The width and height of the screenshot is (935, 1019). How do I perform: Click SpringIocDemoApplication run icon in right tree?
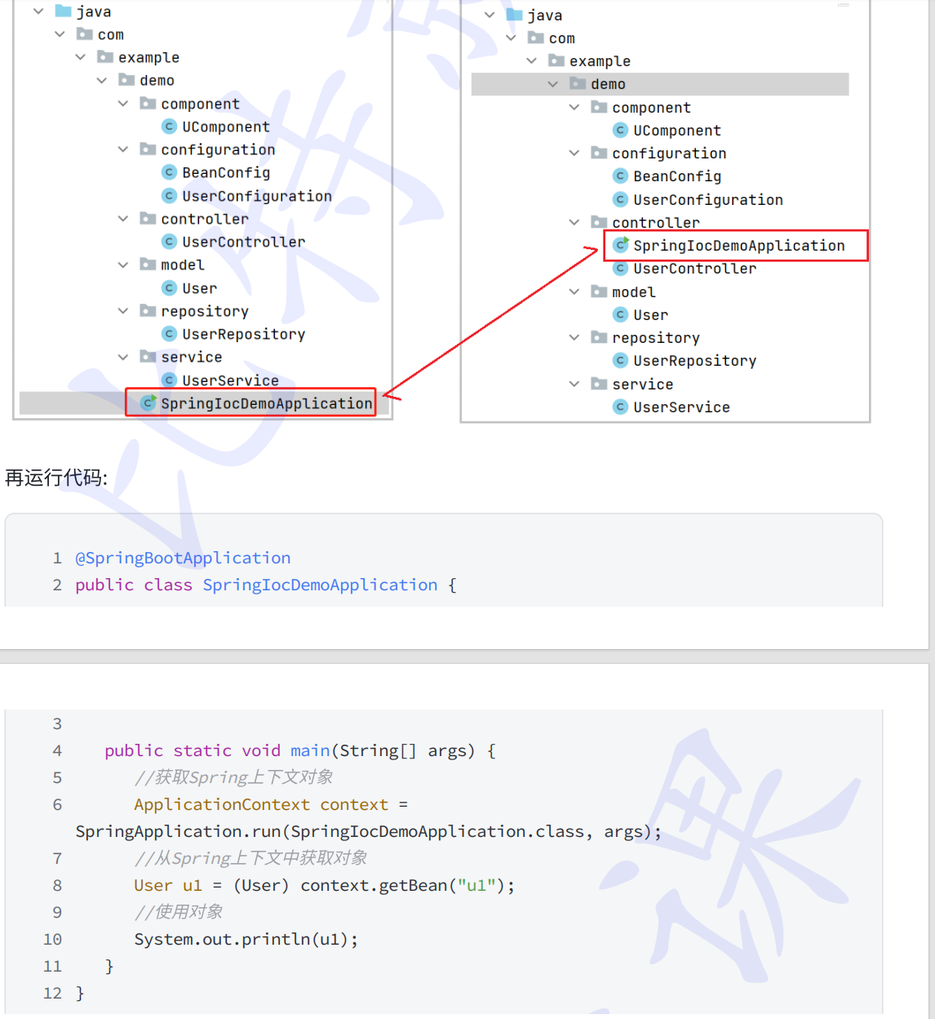pyautogui.click(x=621, y=245)
